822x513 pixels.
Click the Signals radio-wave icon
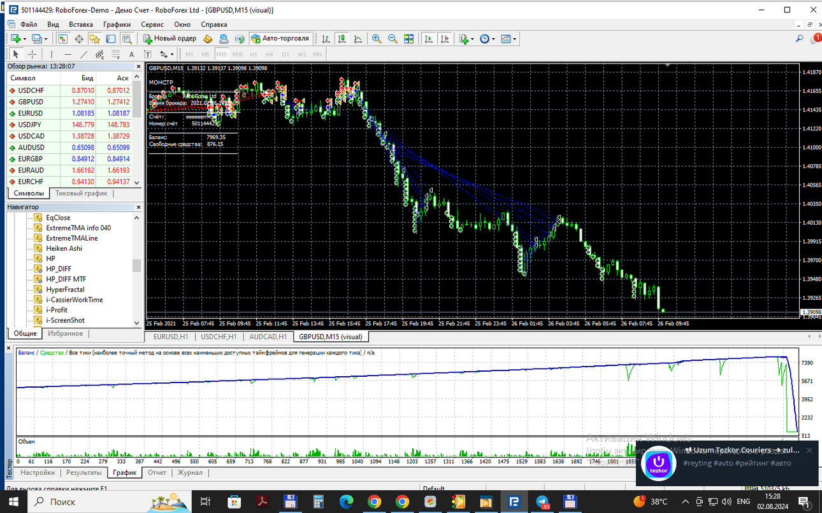pyautogui.click(x=240, y=39)
